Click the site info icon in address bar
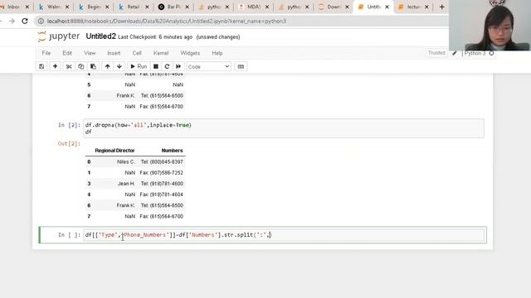The width and height of the screenshot is (531, 298). click(41, 22)
